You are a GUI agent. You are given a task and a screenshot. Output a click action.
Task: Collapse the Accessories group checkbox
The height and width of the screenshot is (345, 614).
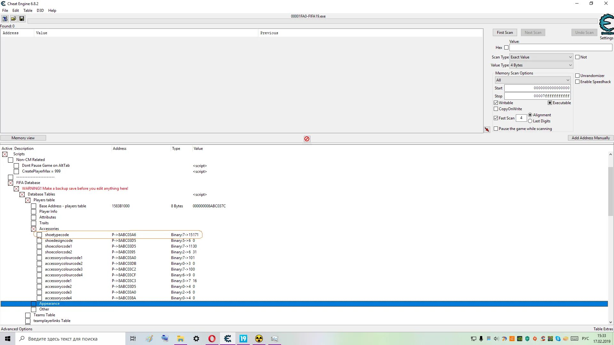[34, 229]
